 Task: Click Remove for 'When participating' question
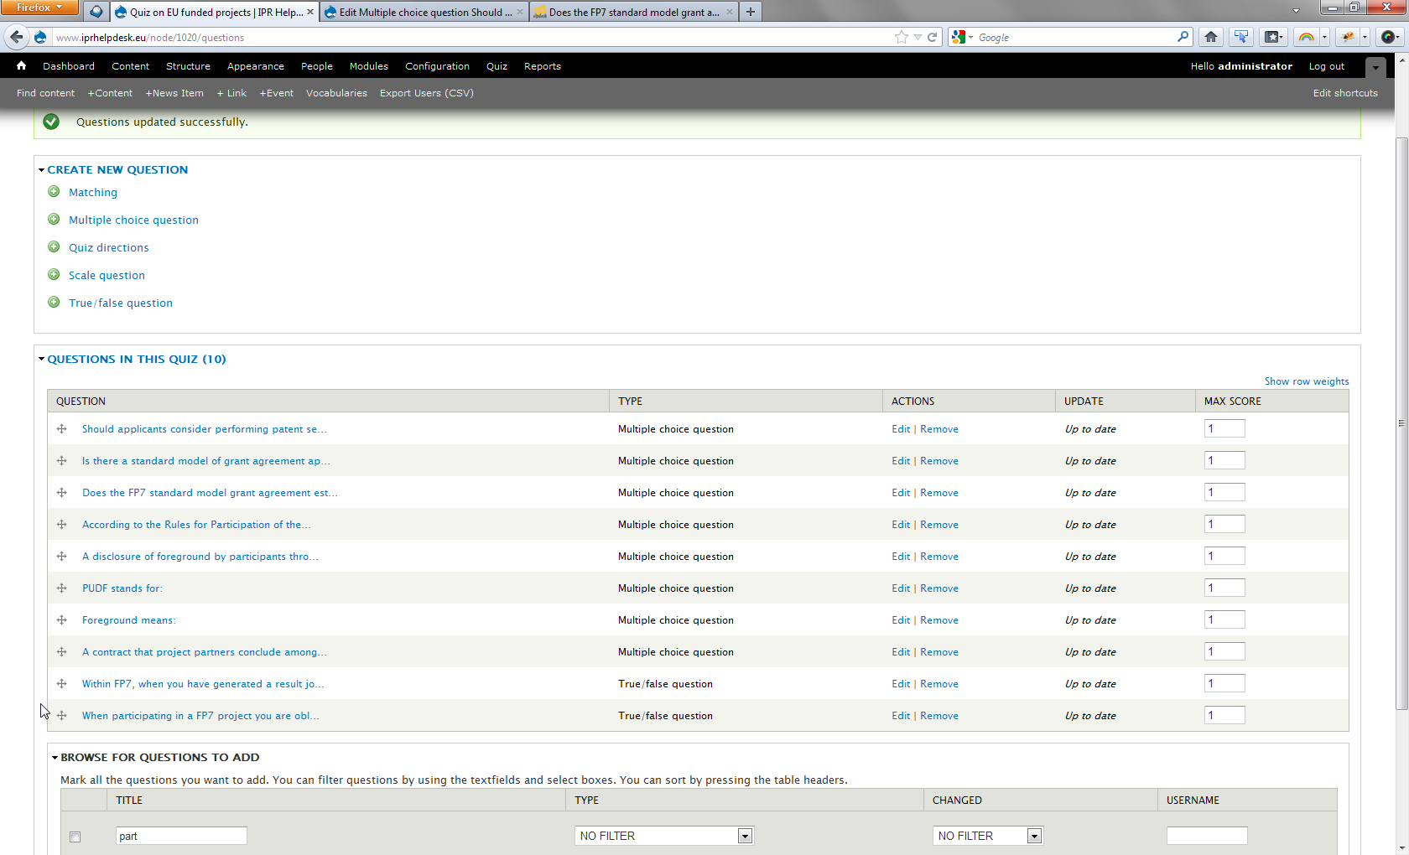[939, 716]
